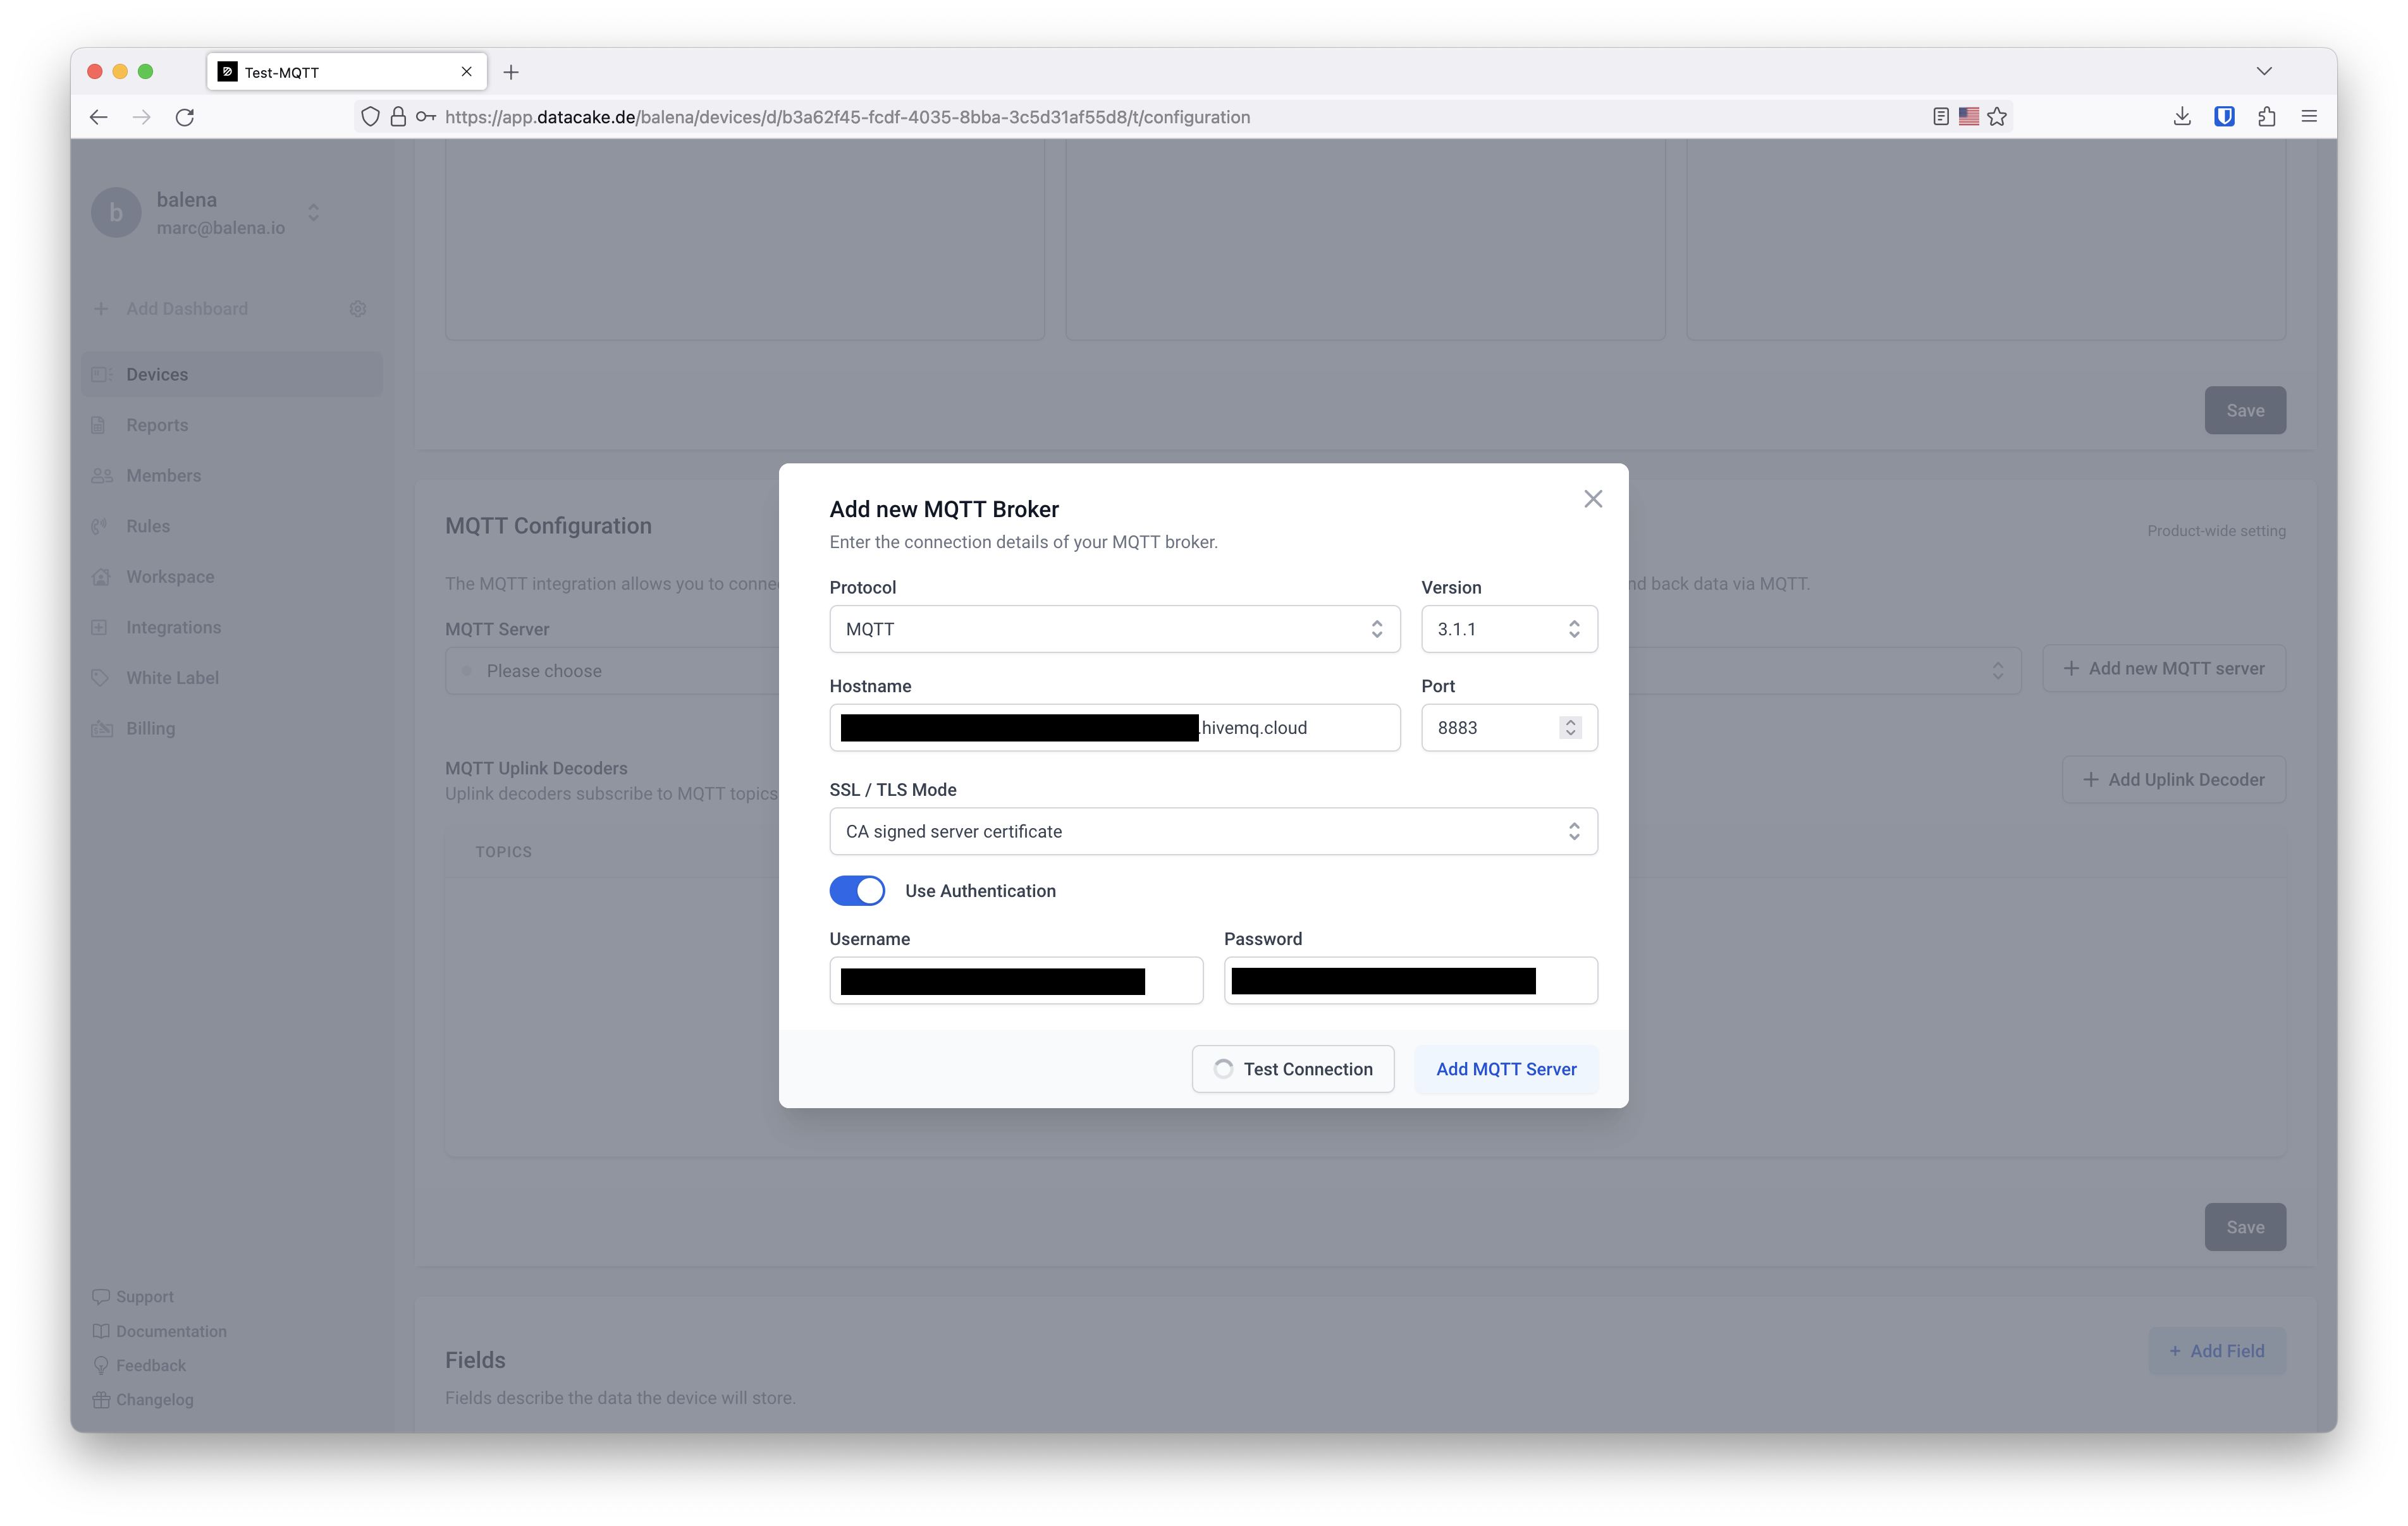
Task: Click the Add MQTT Server button
Action: [x=1506, y=1069]
